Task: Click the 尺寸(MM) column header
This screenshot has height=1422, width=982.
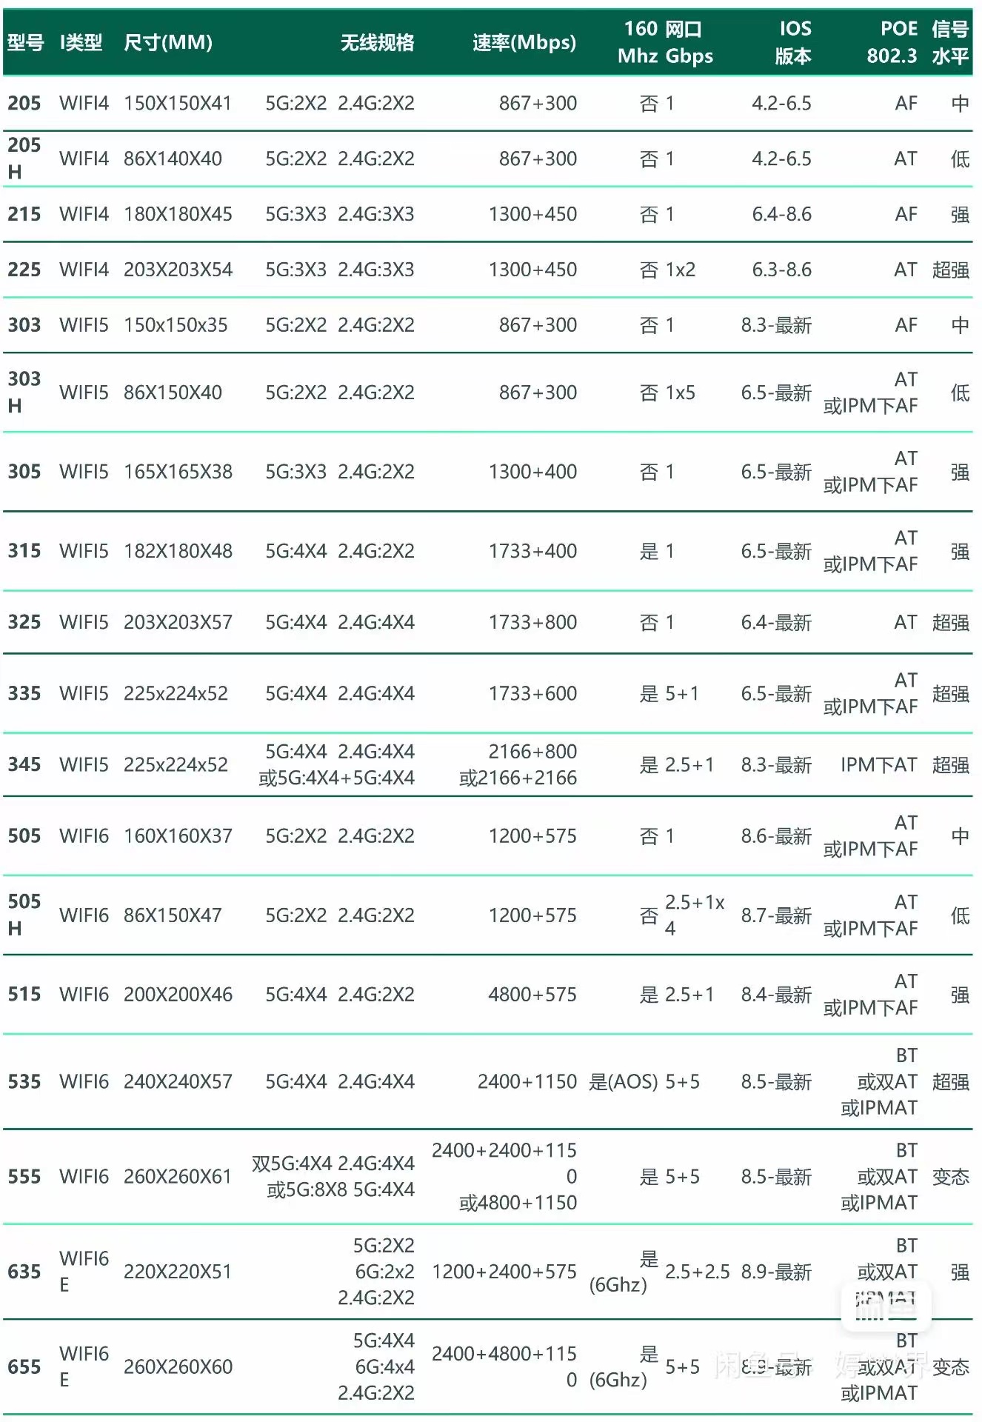Action: (x=168, y=42)
